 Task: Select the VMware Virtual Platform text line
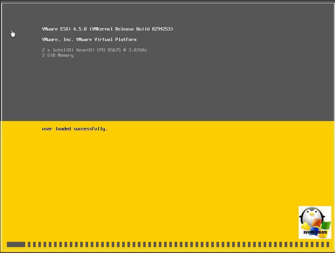[89, 39]
